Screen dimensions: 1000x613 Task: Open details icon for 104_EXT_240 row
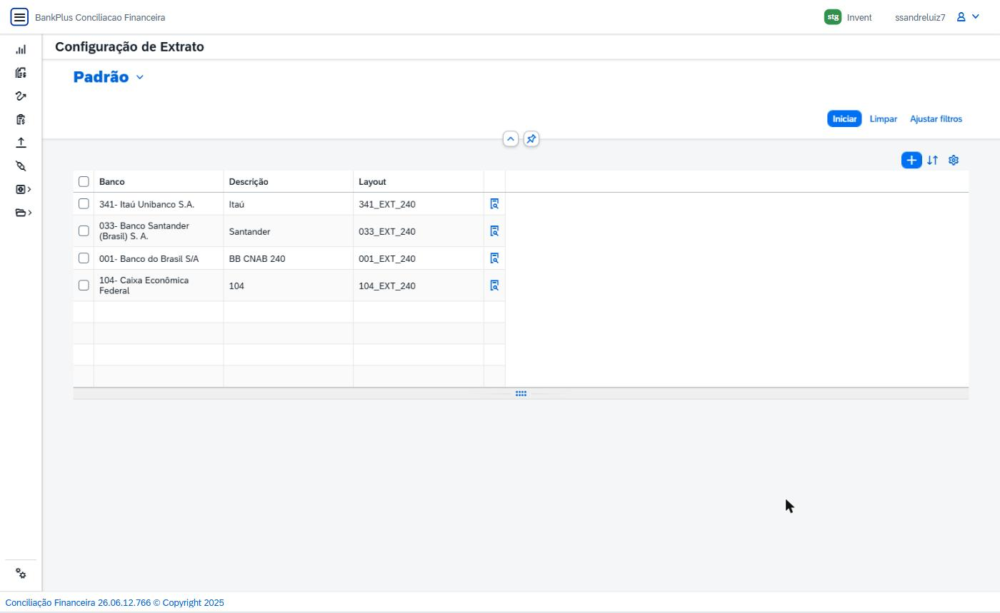point(494,285)
